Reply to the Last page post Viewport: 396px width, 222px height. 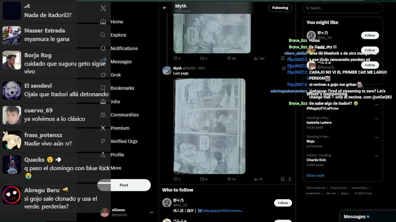(x=175, y=179)
